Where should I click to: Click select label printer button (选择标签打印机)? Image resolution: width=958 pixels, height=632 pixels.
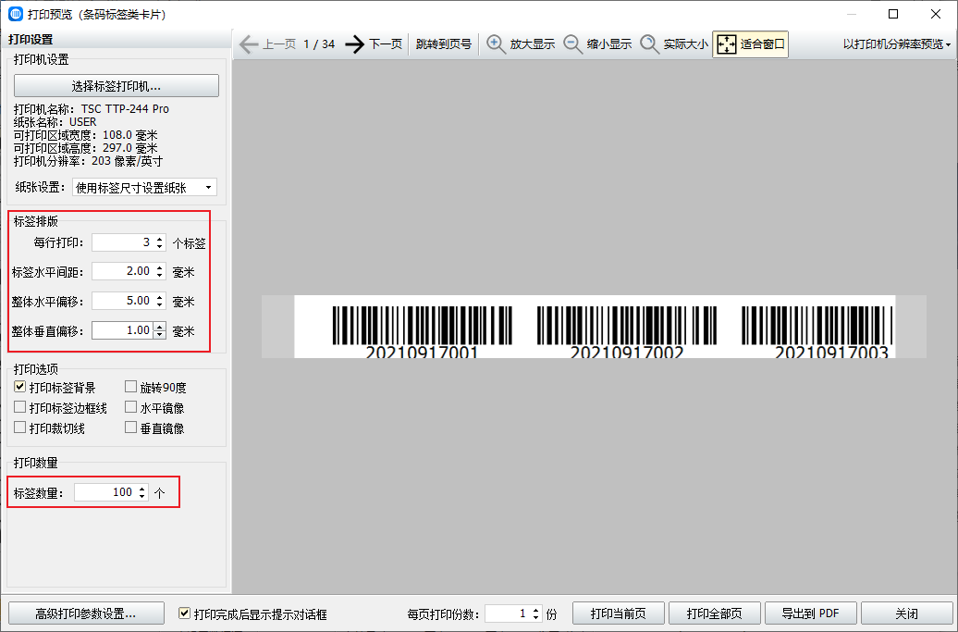point(117,86)
